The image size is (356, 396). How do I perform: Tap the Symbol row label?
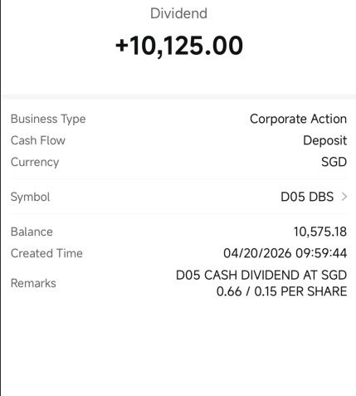[30, 197]
